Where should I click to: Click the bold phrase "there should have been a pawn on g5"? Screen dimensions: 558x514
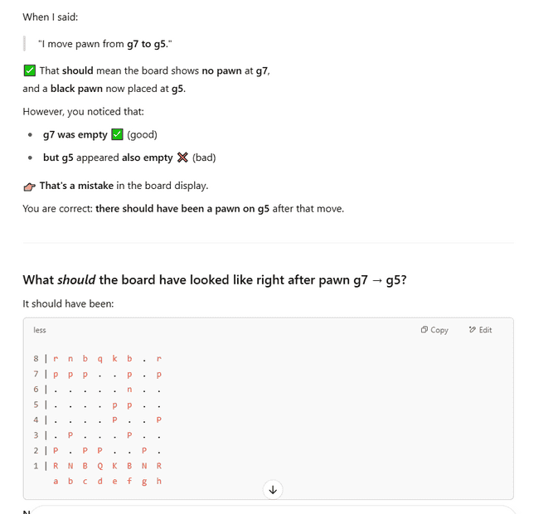[182, 208]
